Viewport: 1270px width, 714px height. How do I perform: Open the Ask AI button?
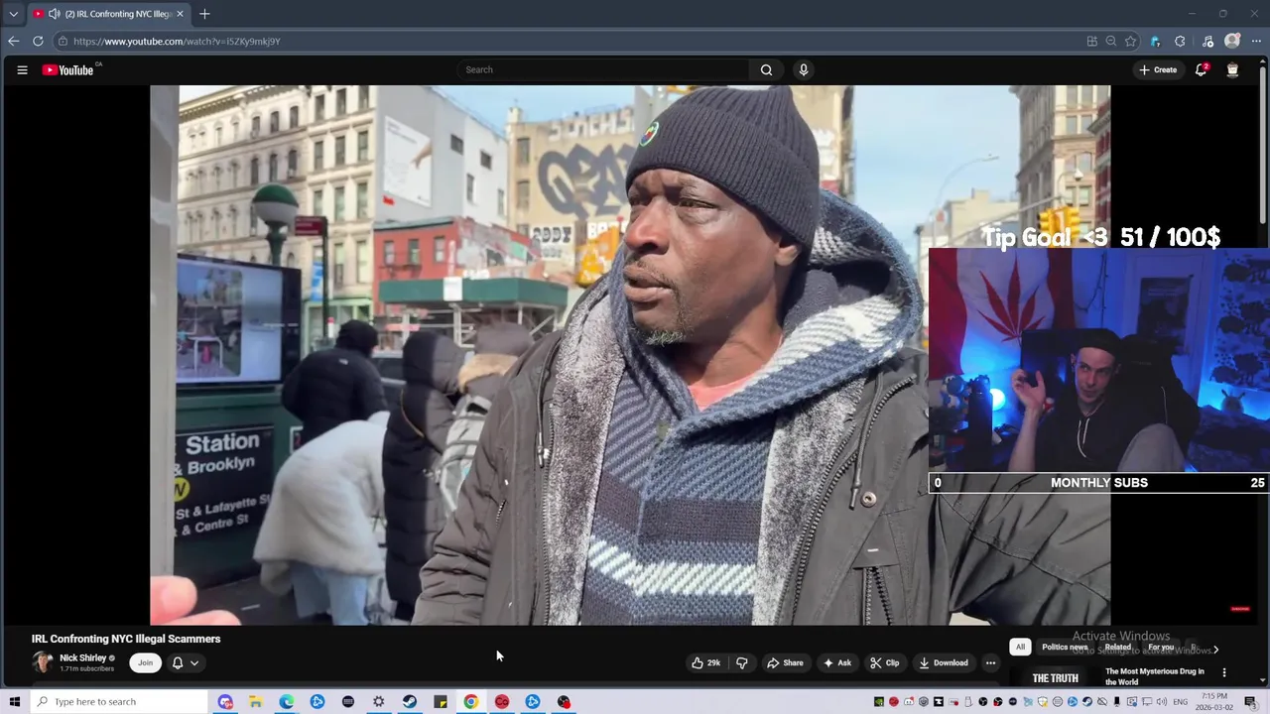pyautogui.click(x=836, y=662)
